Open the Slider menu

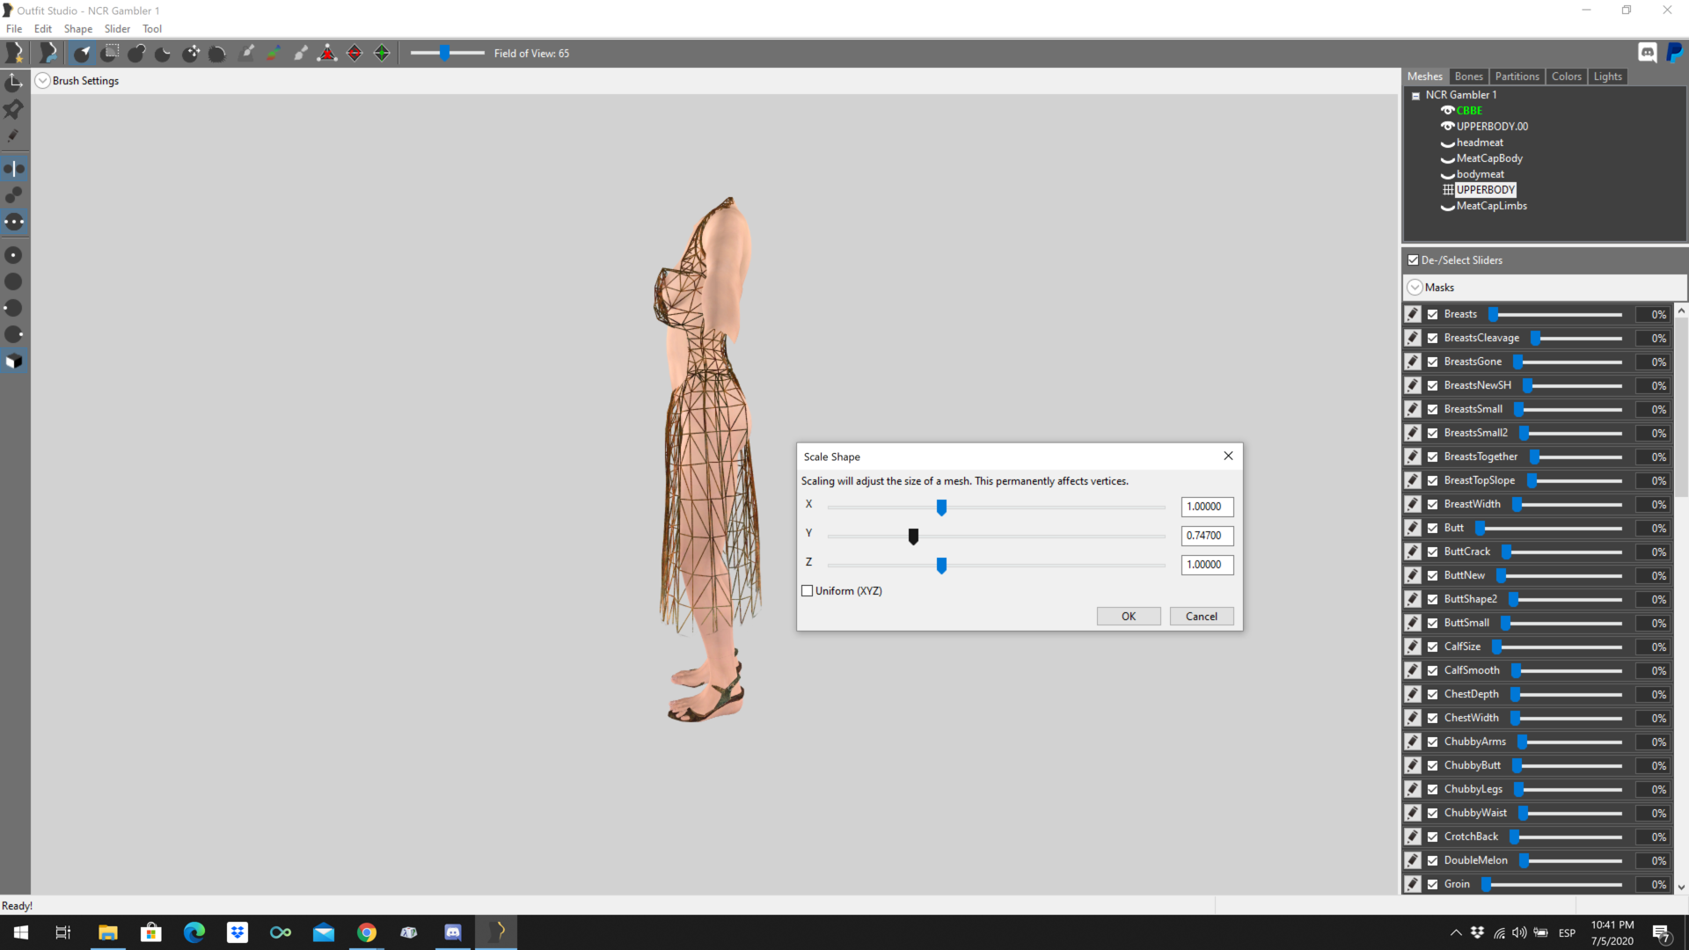click(x=117, y=29)
